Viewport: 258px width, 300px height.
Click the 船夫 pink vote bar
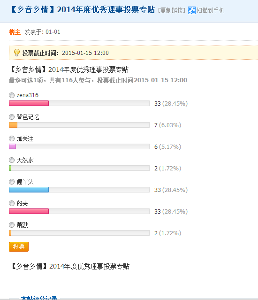(x=29, y=211)
